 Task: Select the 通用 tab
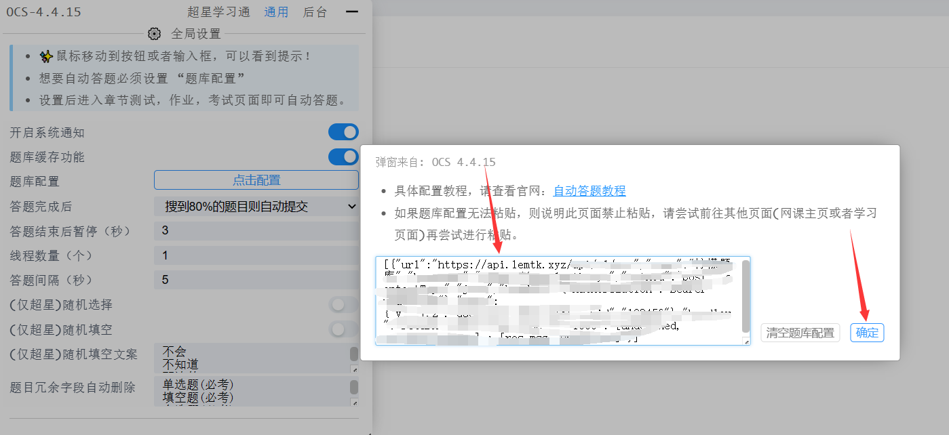[x=276, y=12]
